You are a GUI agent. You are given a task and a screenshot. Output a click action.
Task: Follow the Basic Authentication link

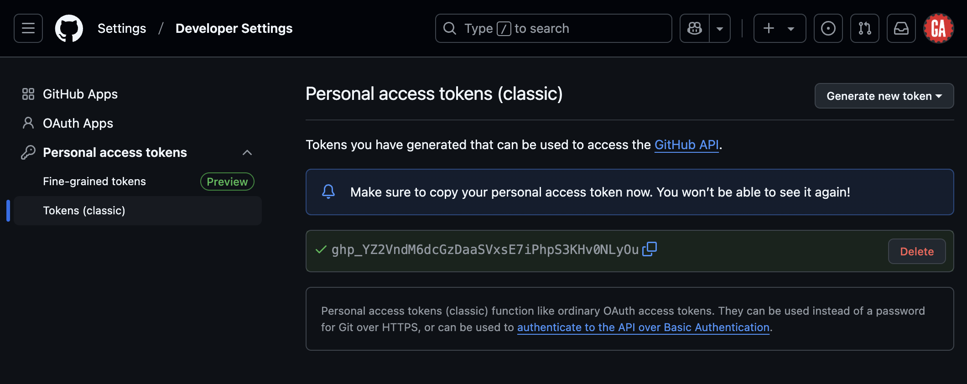643,327
